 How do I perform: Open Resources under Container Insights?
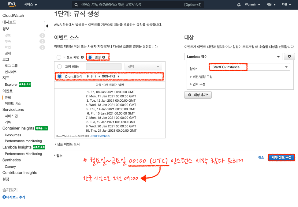pyautogui.click(x=13, y=135)
